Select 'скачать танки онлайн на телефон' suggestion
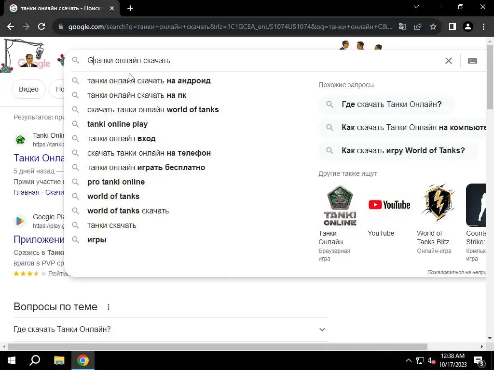The image size is (494, 370). [x=149, y=153]
